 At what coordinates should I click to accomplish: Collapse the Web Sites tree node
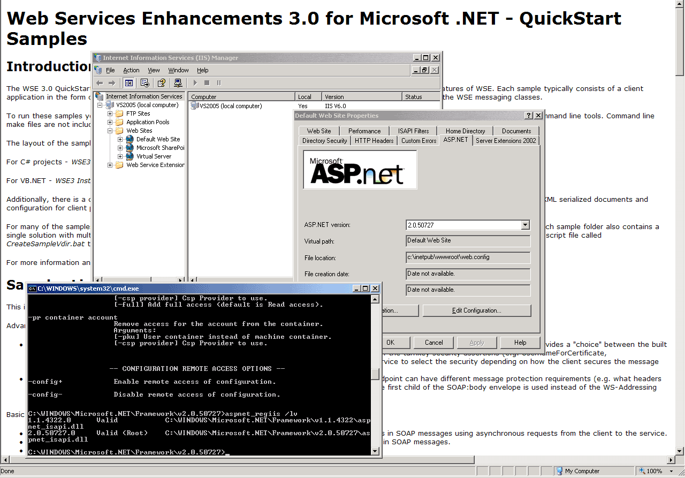[110, 131]
